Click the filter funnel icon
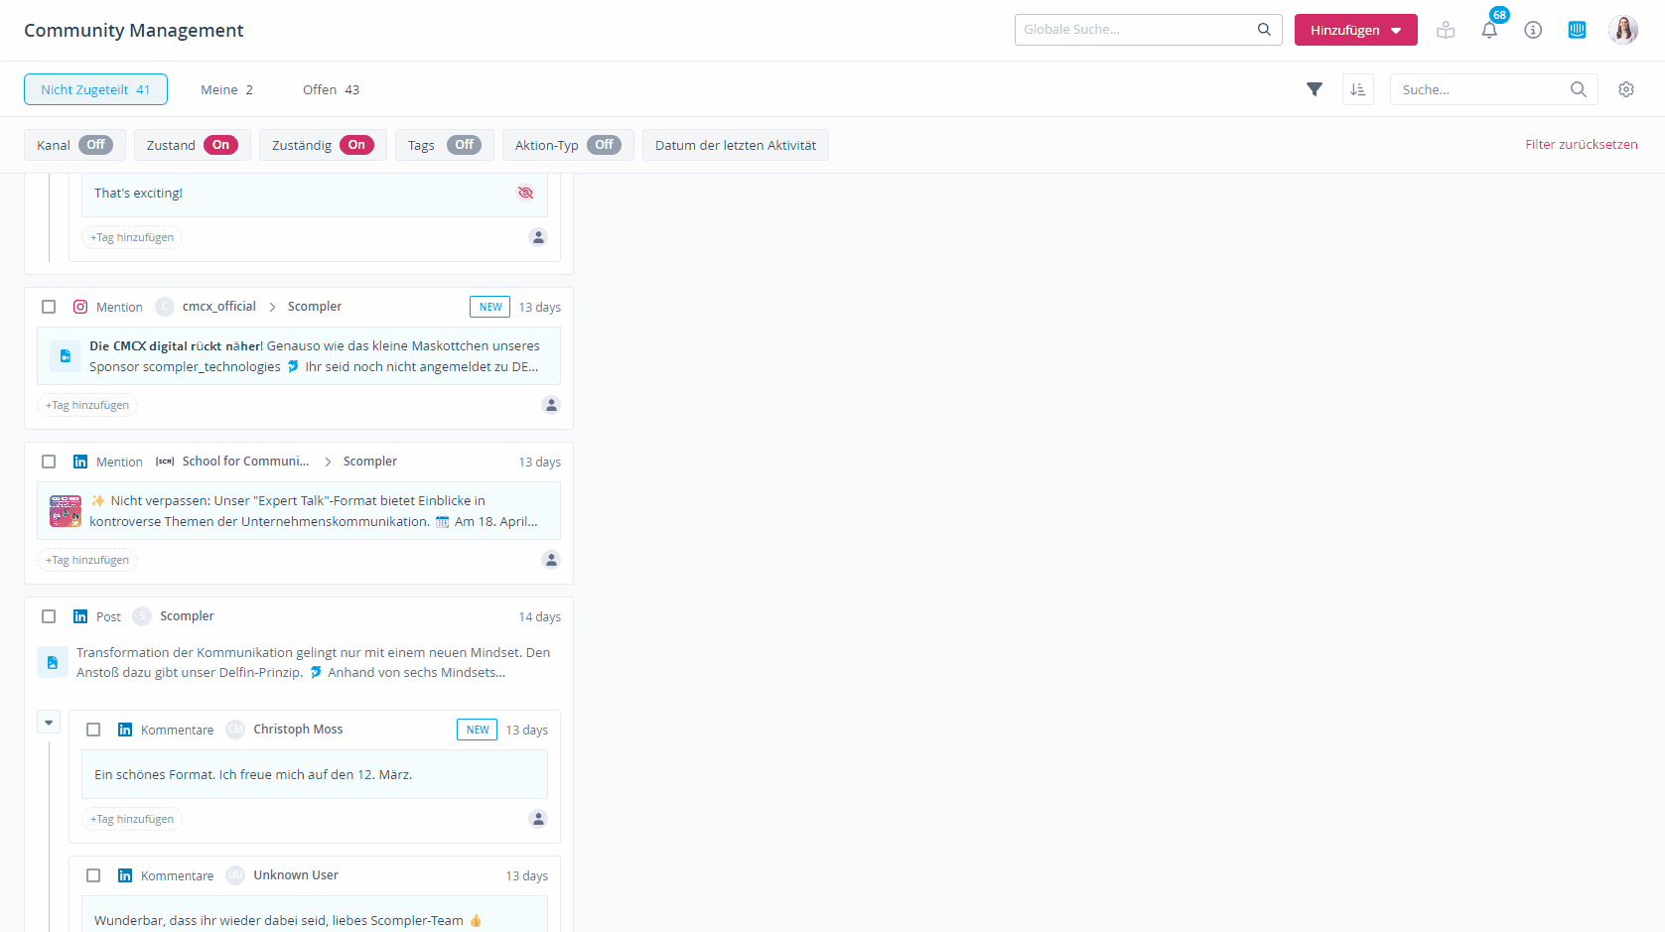 1315,89
